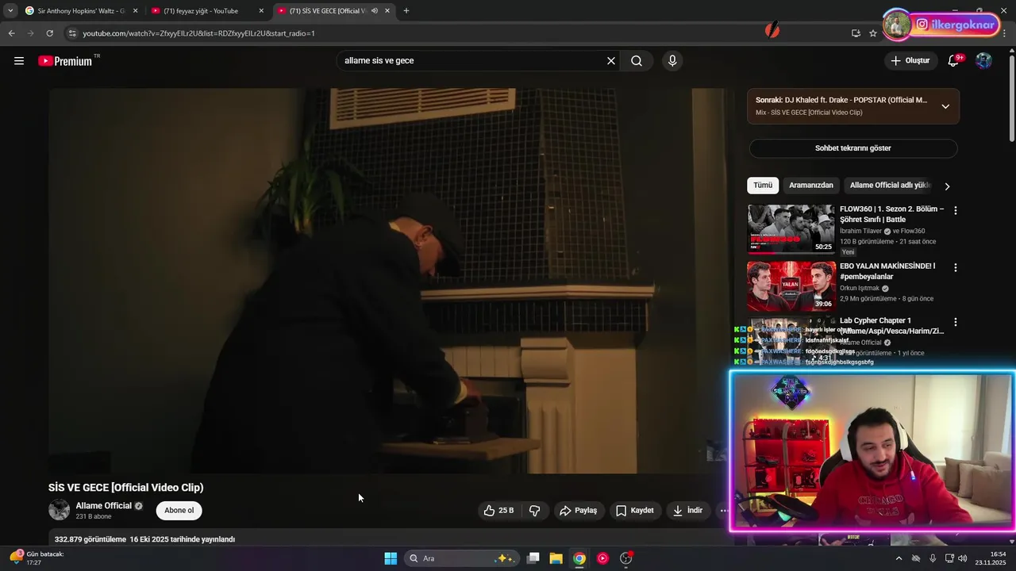Bookmark this page with star icon
1016x571 pixels.
tap(873, 33)
